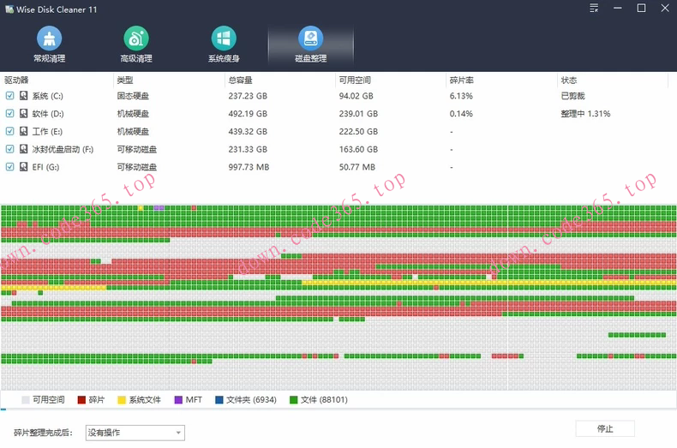Click the disk icon of EFI (G:)

tap(24, 167)
